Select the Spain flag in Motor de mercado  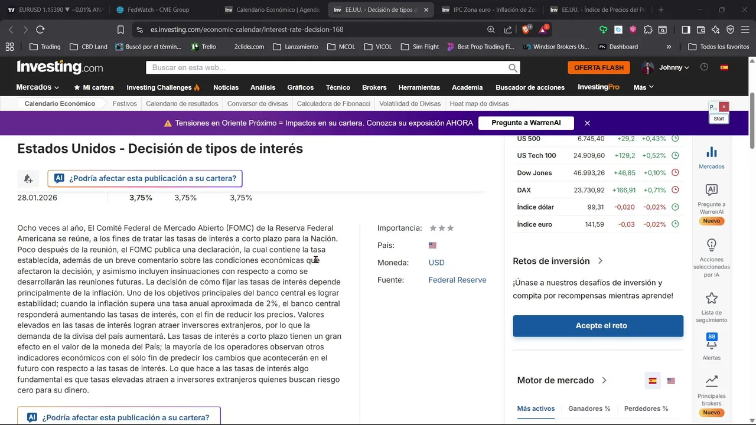653,381
